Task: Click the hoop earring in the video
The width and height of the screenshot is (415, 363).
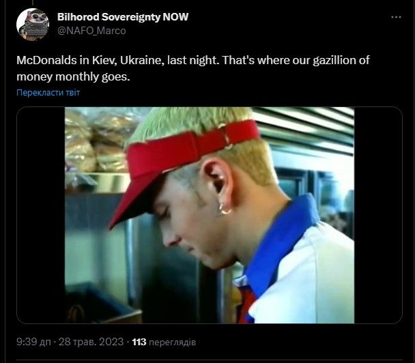Action: tap(225, 209)
